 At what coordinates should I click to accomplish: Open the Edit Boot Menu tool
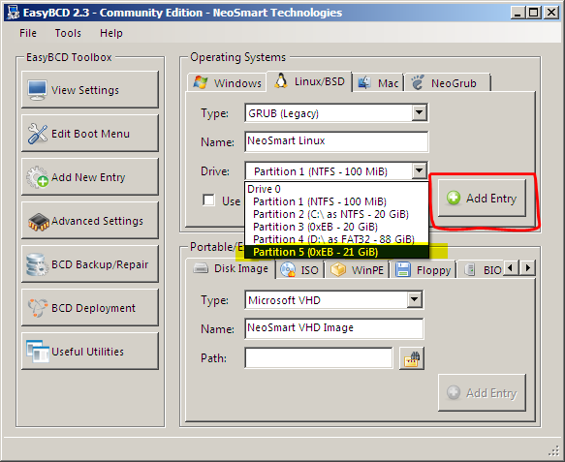90,134
